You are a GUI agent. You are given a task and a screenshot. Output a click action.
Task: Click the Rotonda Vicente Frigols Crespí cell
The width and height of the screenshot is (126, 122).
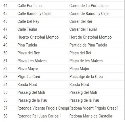(x=43, y=108)
